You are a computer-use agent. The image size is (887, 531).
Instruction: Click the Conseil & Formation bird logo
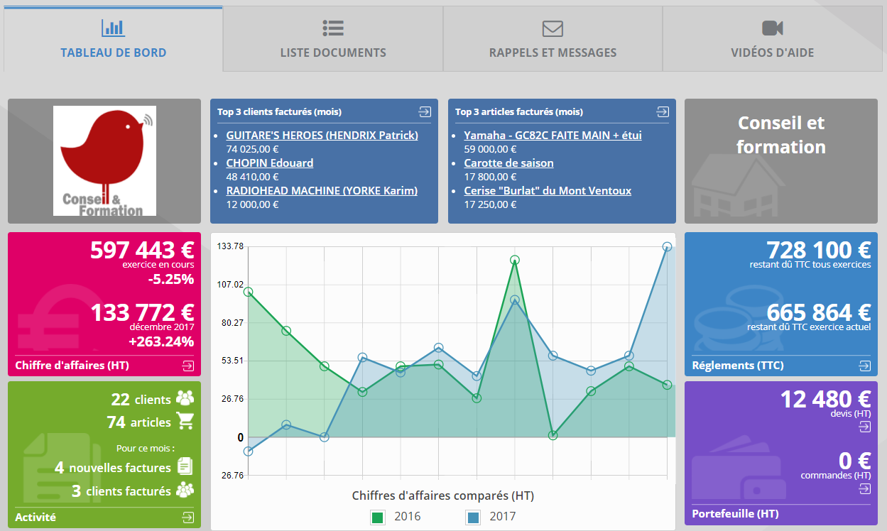[x=104, y=161]
